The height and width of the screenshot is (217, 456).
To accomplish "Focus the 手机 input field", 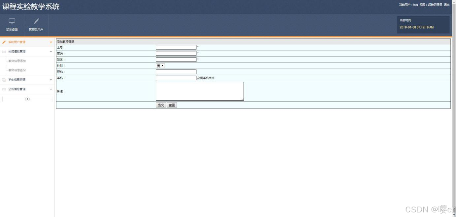I will click(x=176, y=78).
